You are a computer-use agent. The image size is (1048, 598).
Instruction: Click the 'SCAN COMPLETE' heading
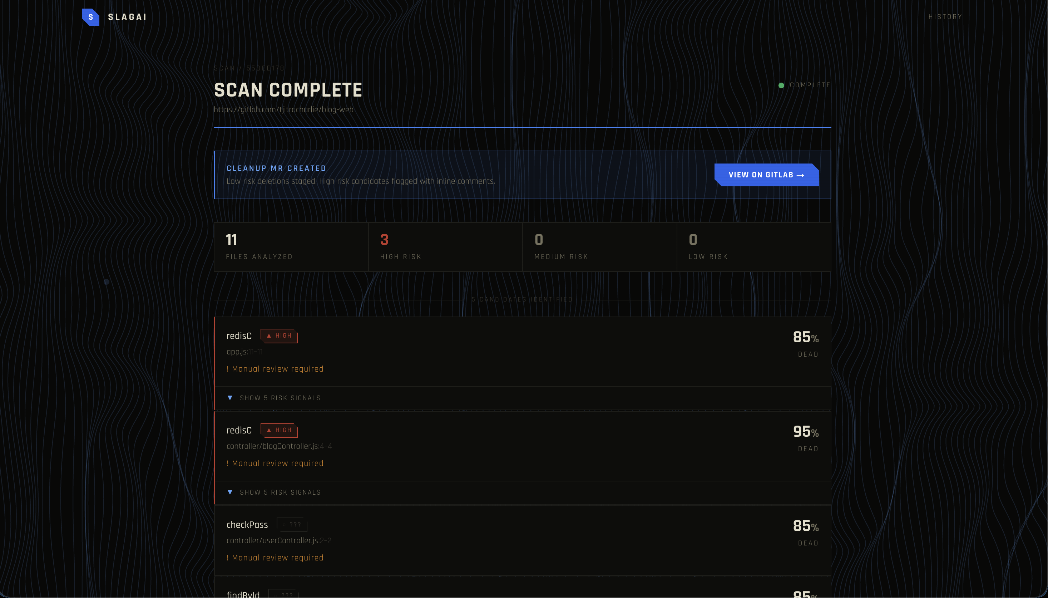point(288,90)
